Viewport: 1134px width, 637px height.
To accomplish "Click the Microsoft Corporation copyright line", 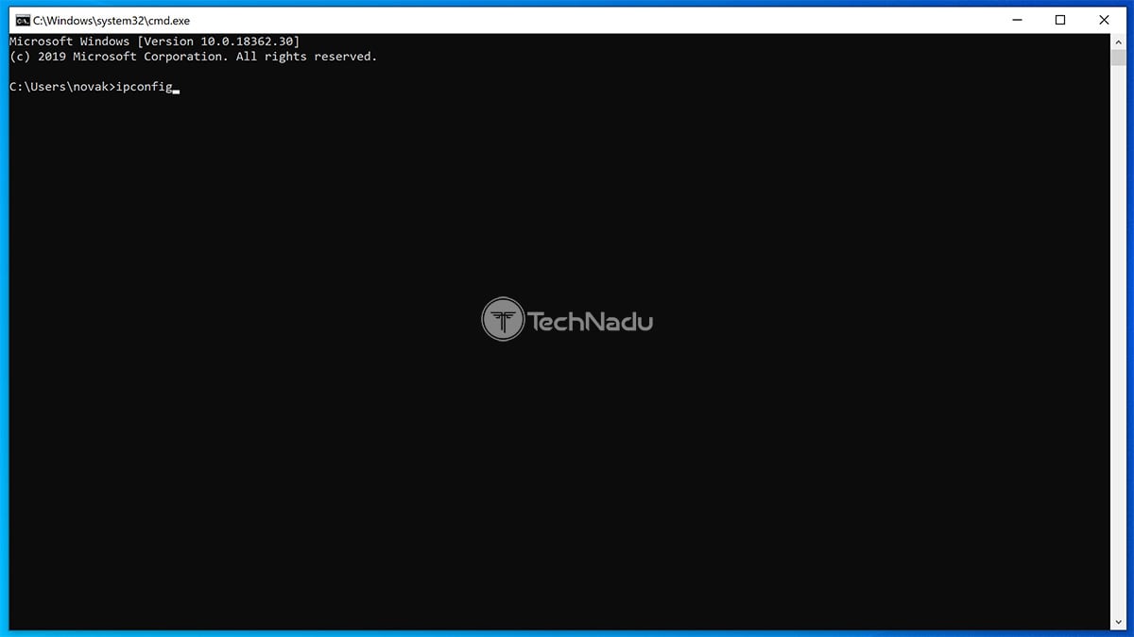I will [193, 57].
